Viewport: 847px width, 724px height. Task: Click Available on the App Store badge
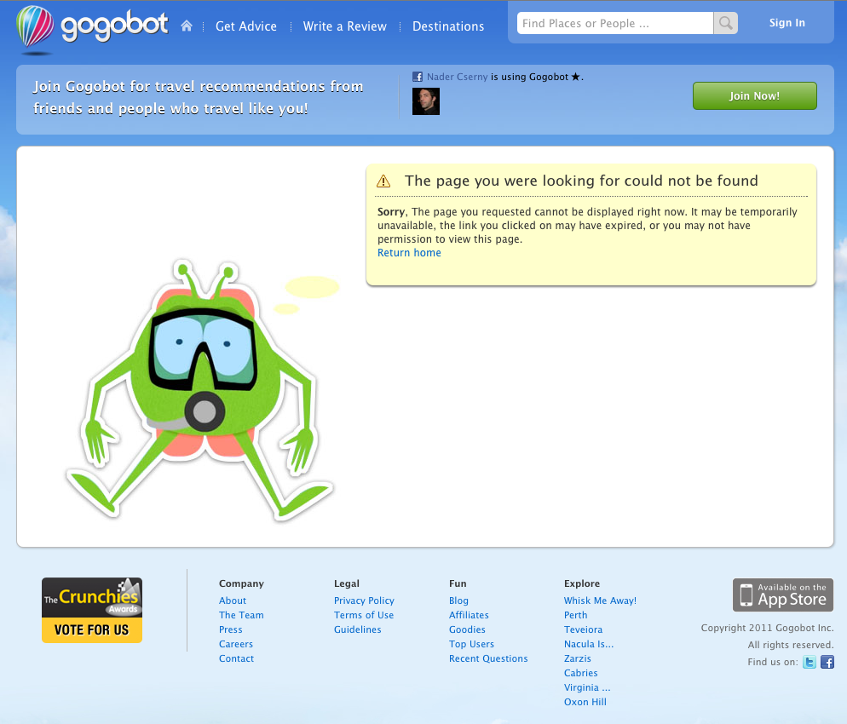coord(783,595)
